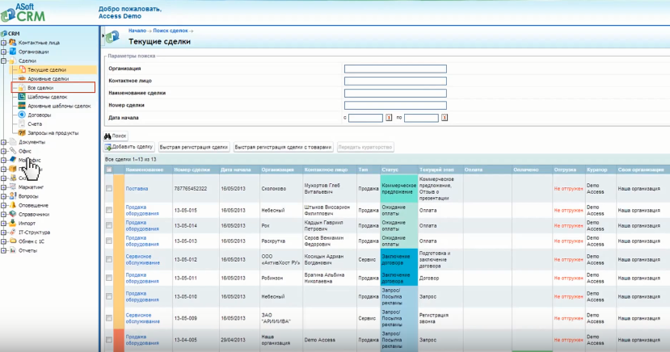Expand the Маркетинг tree node
The image size is (670, 352).
(x=3, y=186)
